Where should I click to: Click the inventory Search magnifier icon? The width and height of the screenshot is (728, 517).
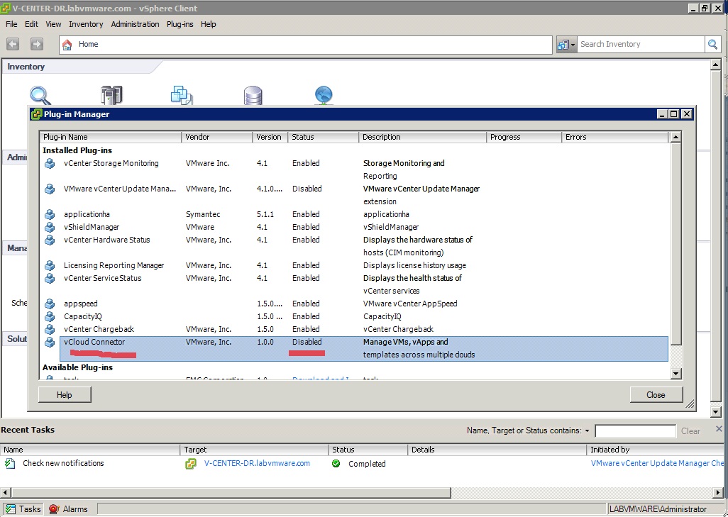(x=40, y=96)
